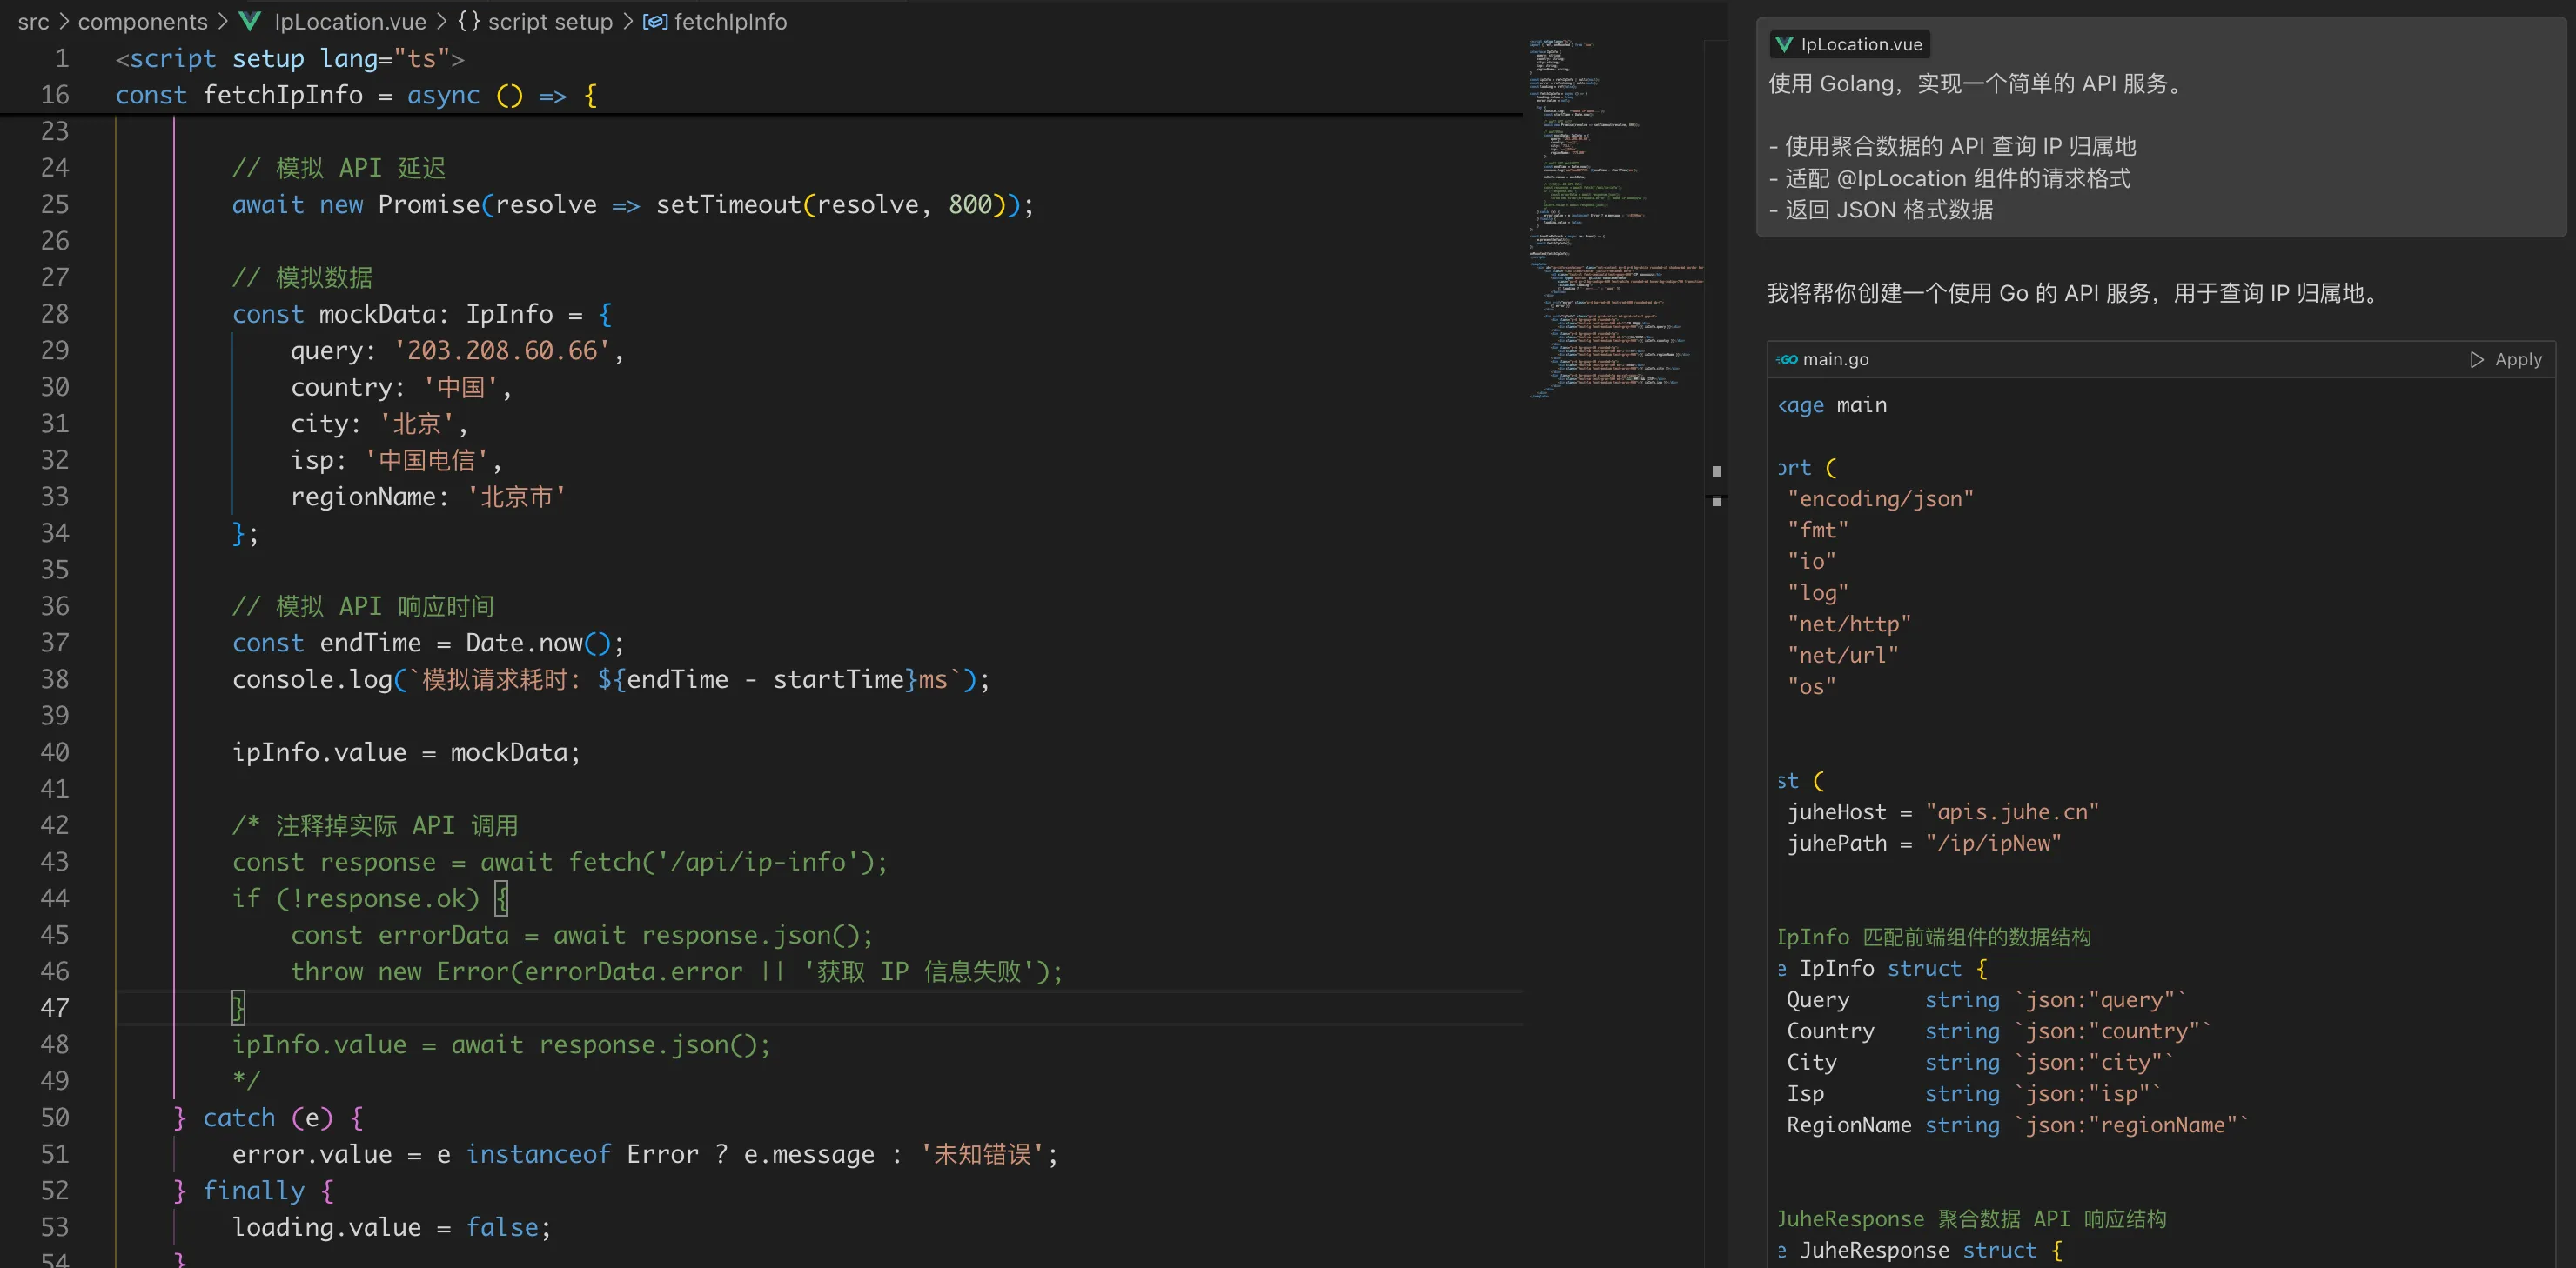
Task: Open the components breadcrumb segment
Action: [142, 21]
